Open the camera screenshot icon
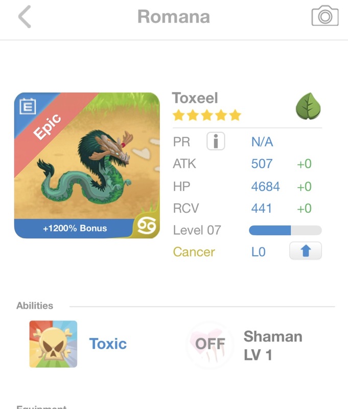Image resolution: width=348 pixels, height=409 pixels. 325,16
